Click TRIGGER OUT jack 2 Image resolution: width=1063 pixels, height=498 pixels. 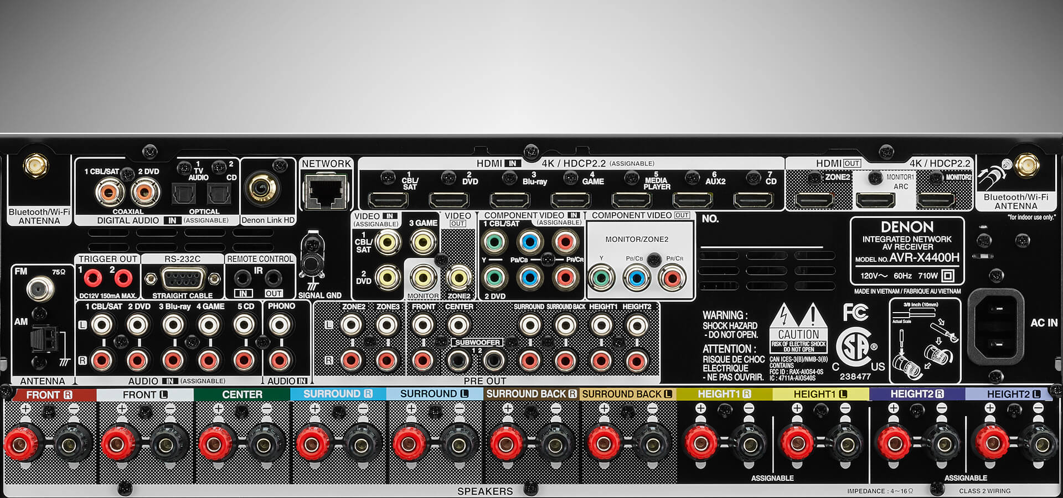click(x=123, y=278)
